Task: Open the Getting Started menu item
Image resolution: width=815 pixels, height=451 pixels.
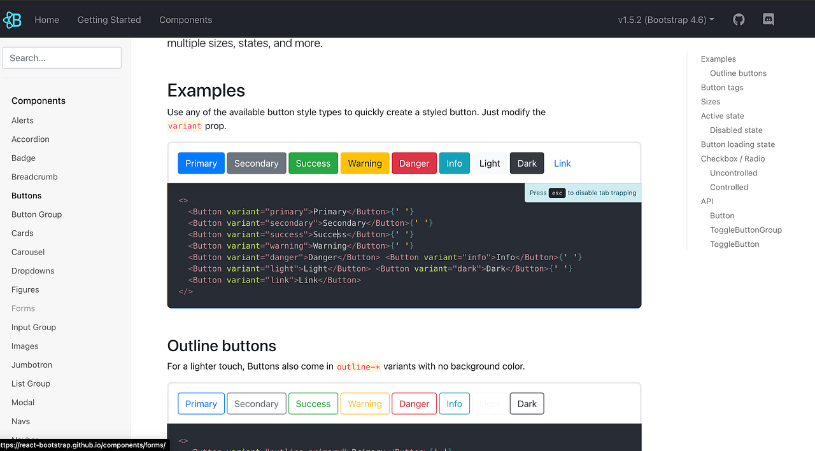Action: pos(109,20)
